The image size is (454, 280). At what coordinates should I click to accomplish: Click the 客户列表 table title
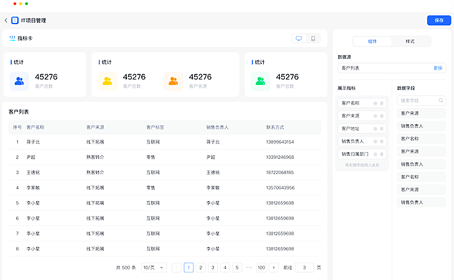coord(19,112)
